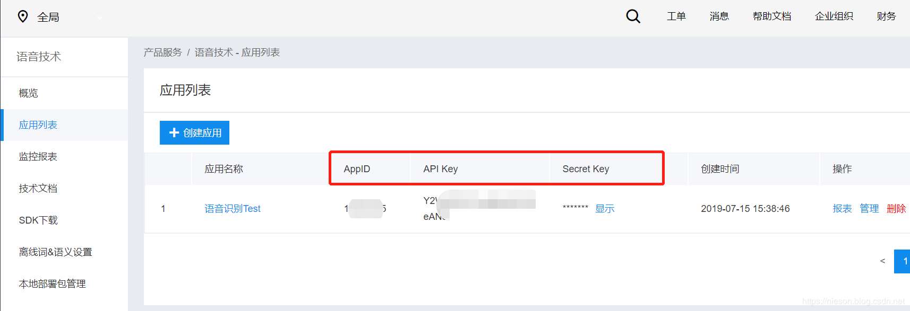
Task: Select 离线词&语义设置 in the sidebar
Action: (x=56, y=252)
